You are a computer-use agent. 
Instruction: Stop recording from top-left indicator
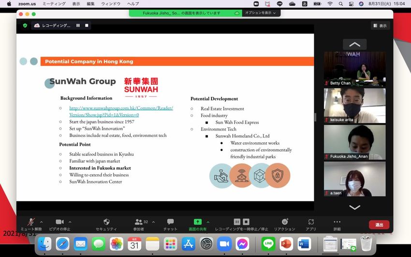(87, 26)
